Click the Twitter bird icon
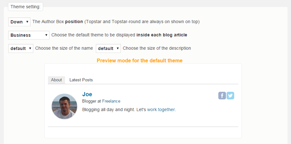 (230, 96)
